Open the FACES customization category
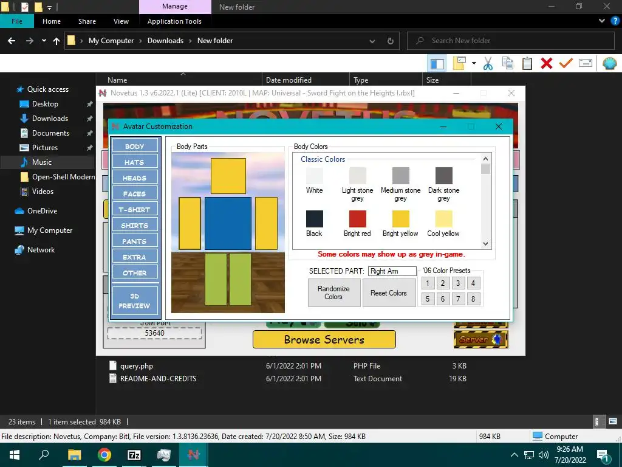This screenshot has width=622, height=467. pos(135,194)
